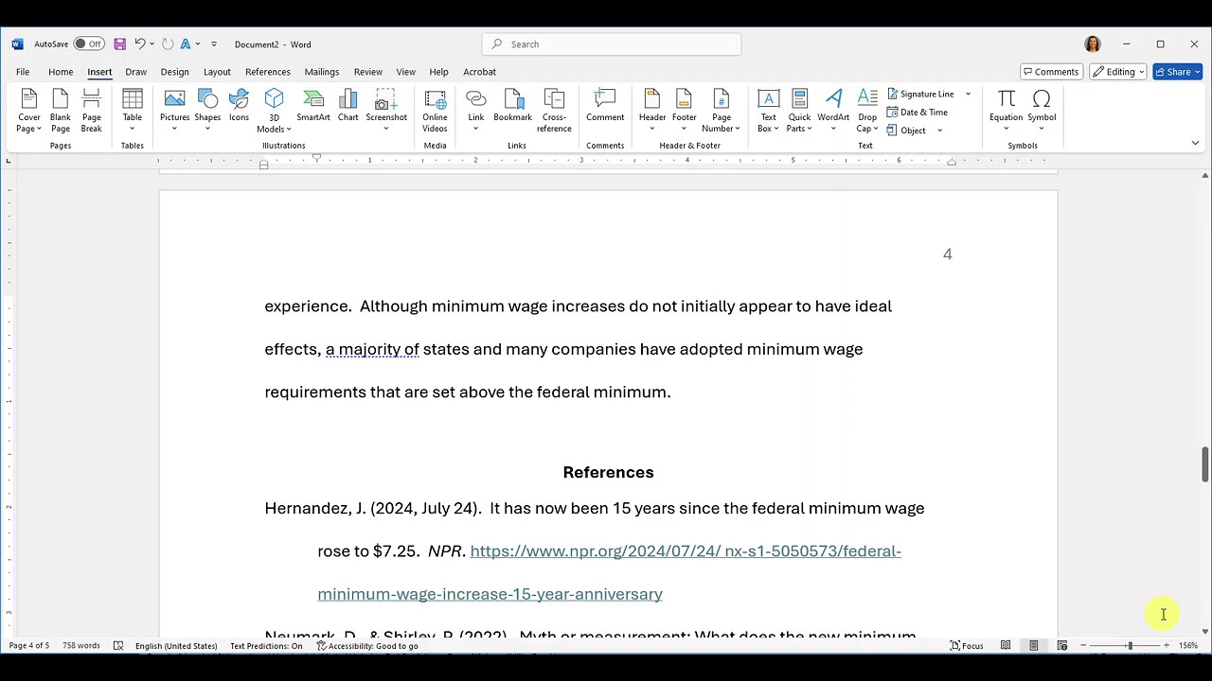This screenshot has height=681, width=1212.
Task: Insert Date & Time
Action: pos(918,112)
